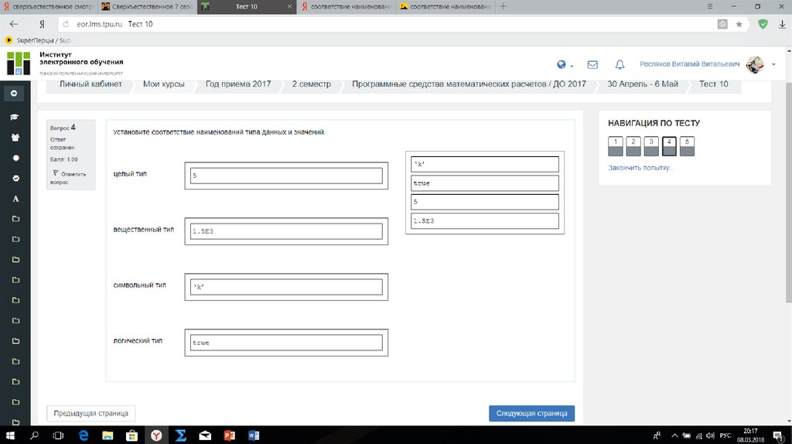Click the bookmark star in address bar

[x=739, y=24]
